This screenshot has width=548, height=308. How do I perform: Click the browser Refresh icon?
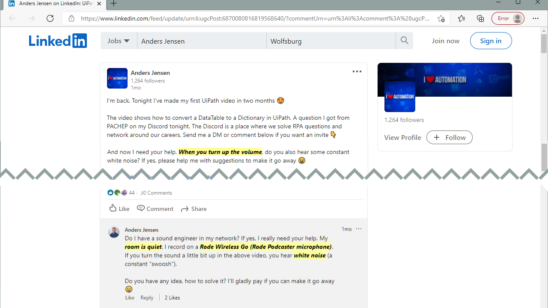coord(50,18)
